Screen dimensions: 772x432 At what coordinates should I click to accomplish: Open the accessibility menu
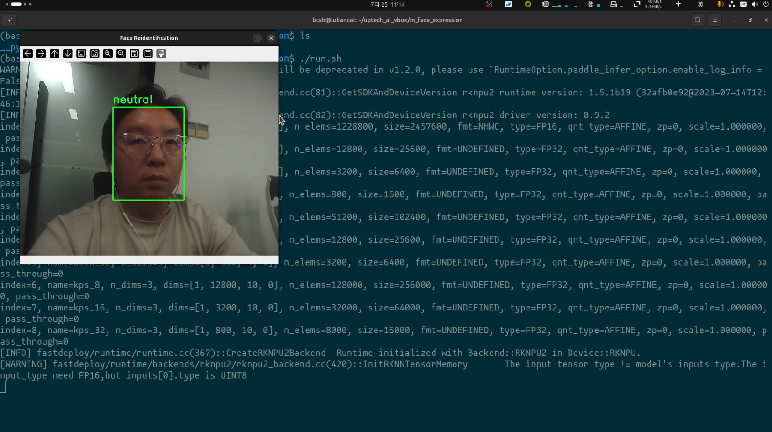678,4
